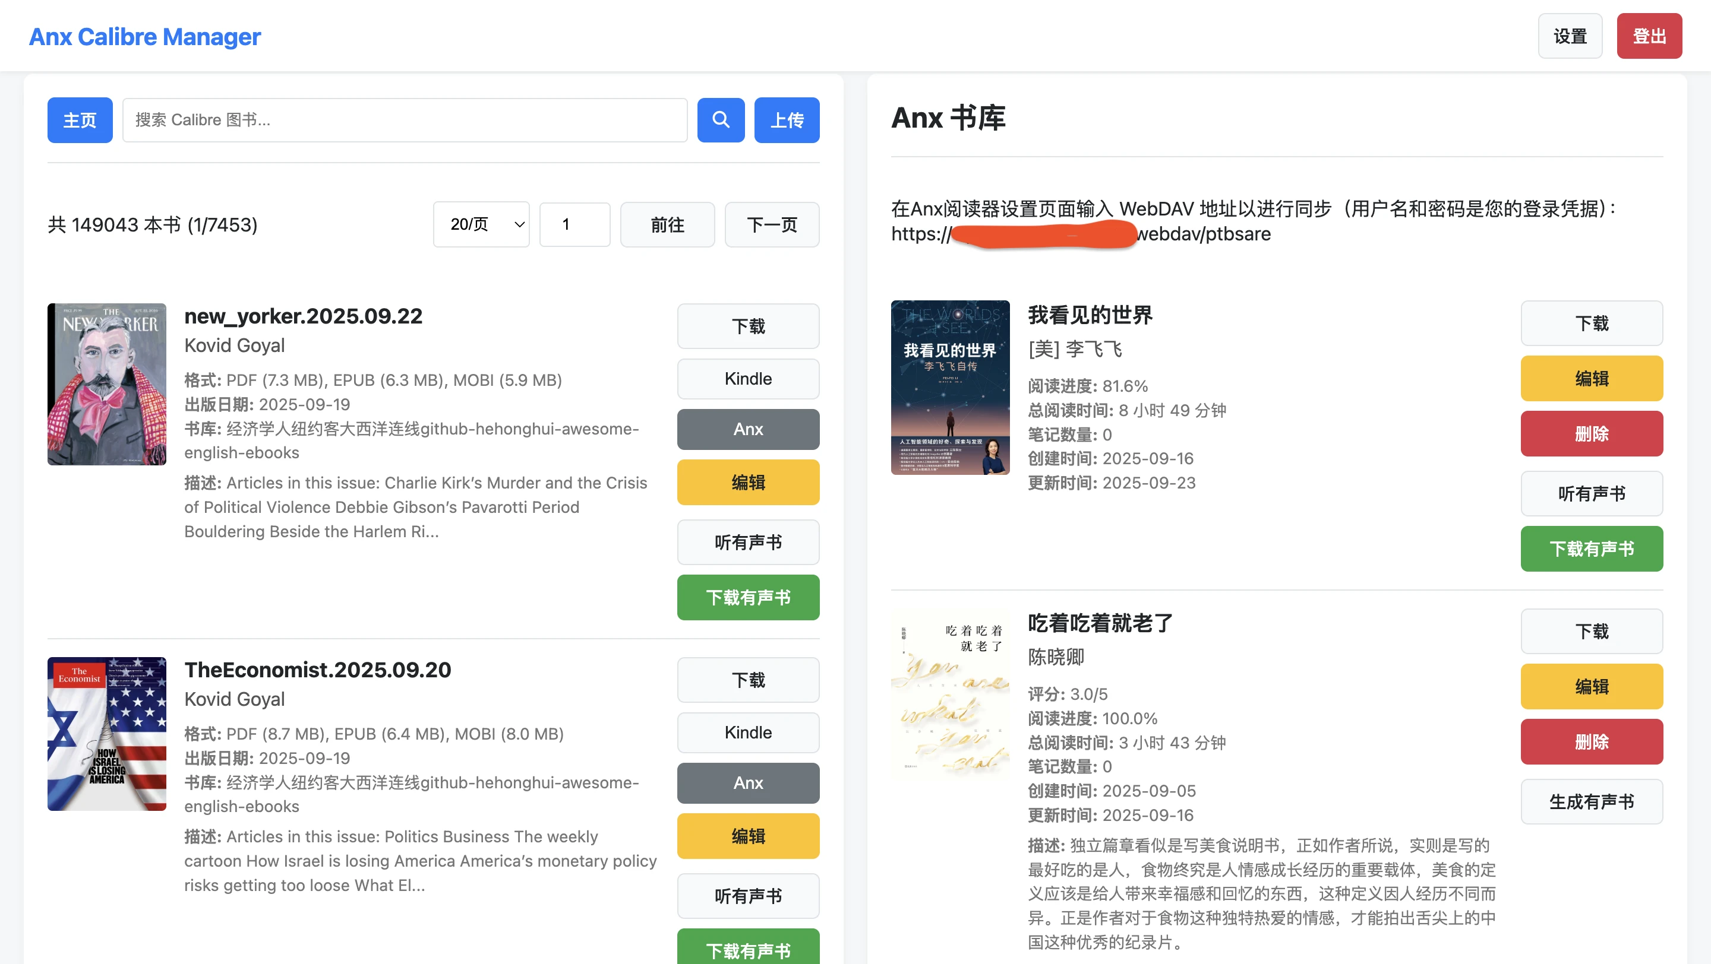This screenshot has width=1711, height=964.
Task: Click the Anx Calibre Manager title link
Action: point(145,36)
